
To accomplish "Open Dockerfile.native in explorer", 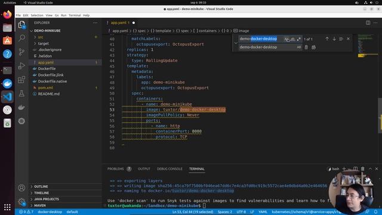I will (53, 81).
